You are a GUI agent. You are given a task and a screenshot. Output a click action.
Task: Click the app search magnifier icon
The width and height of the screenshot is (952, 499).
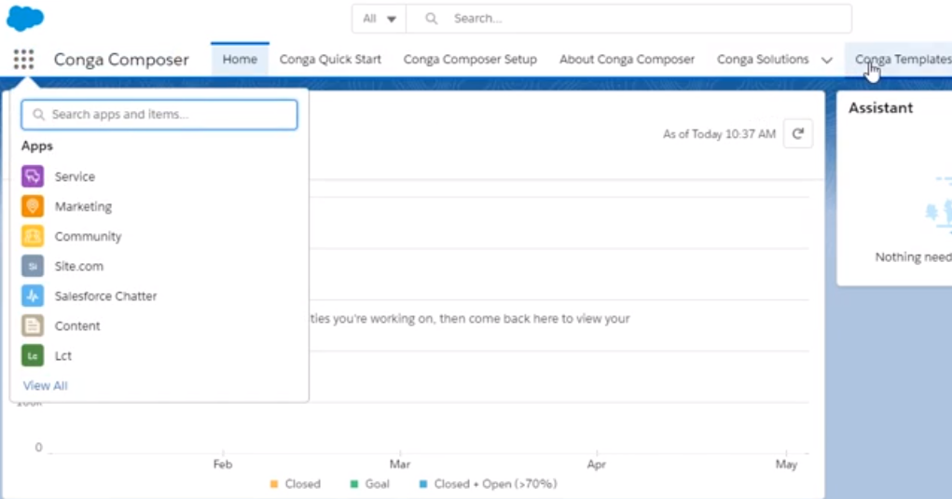(38, 114)
